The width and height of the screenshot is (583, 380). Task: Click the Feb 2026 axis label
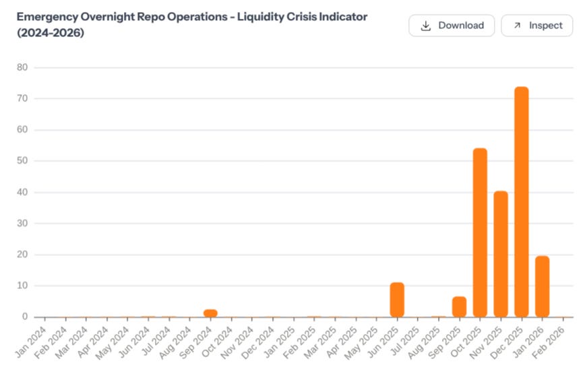[x=549, y=342]
